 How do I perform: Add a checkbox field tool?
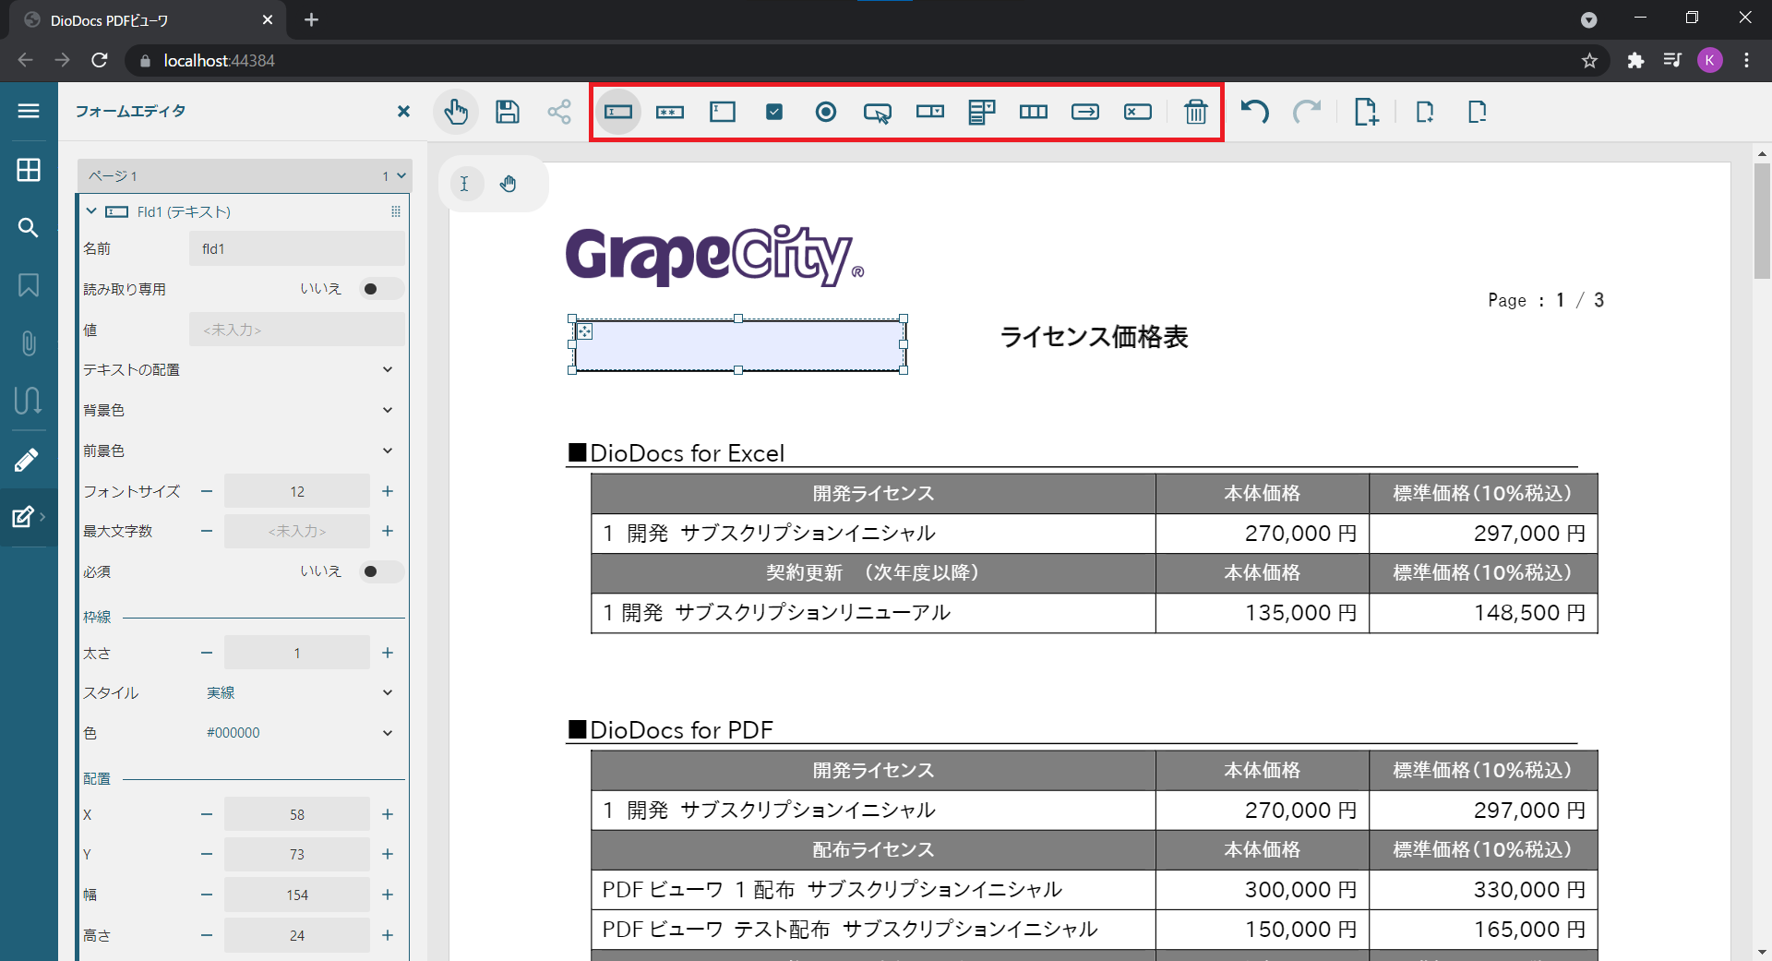coord(774,112)
